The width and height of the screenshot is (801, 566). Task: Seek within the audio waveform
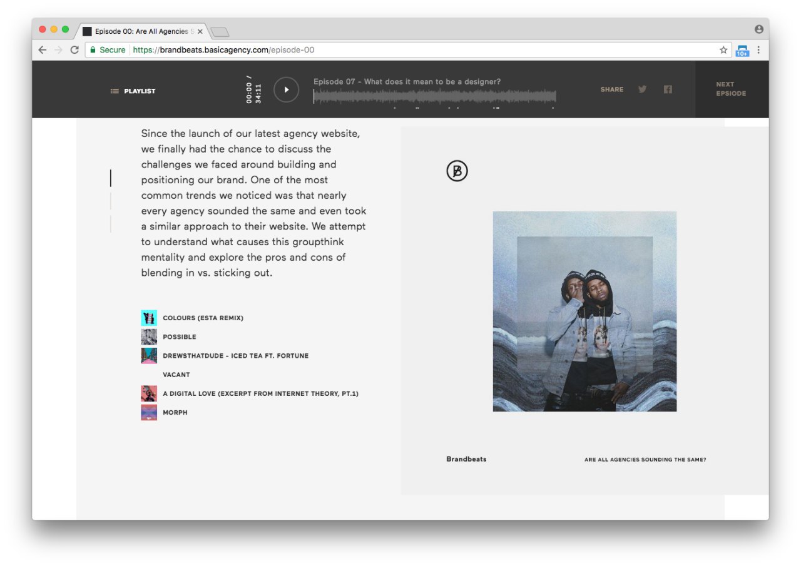[x=435, y=96]
